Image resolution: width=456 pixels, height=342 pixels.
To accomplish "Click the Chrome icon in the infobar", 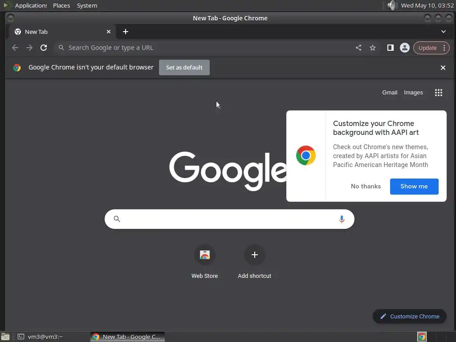I will (17, 68).
